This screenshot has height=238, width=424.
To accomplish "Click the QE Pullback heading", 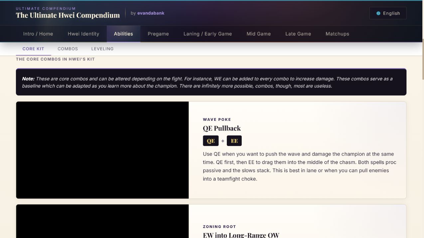I will point(222,128).
